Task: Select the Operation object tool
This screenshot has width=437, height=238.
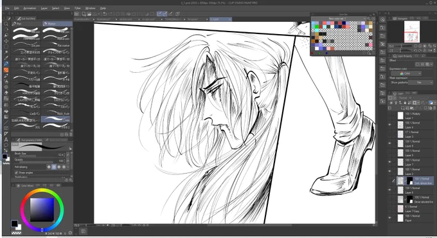Action: (6, 35)
